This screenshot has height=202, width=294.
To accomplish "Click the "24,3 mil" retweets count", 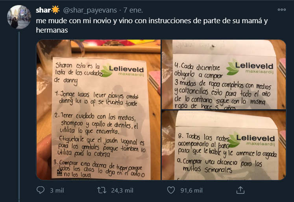I will click(121, 191).
